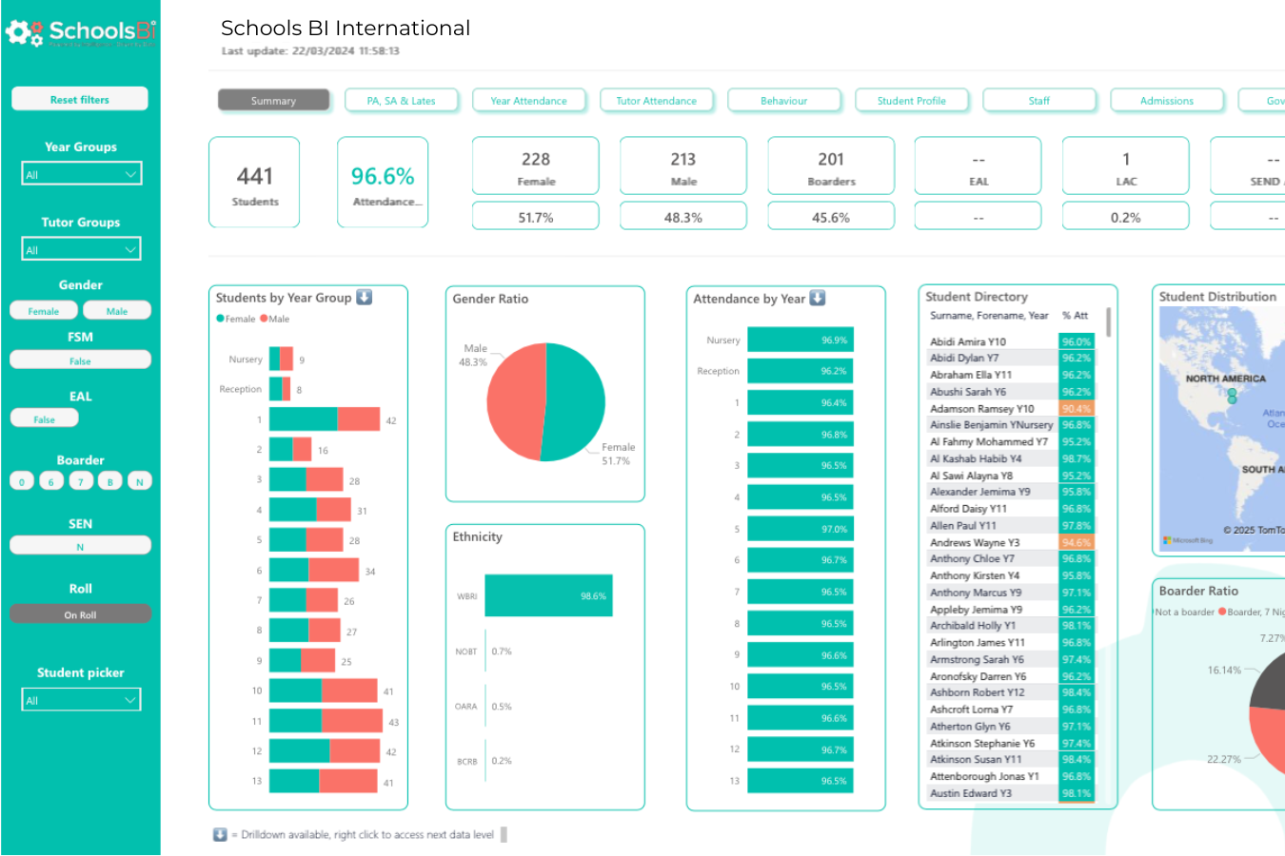Open the Tutor Groups dropdown
The height and width of the screenshot is (856, 1285).
(x=81, y=249)
